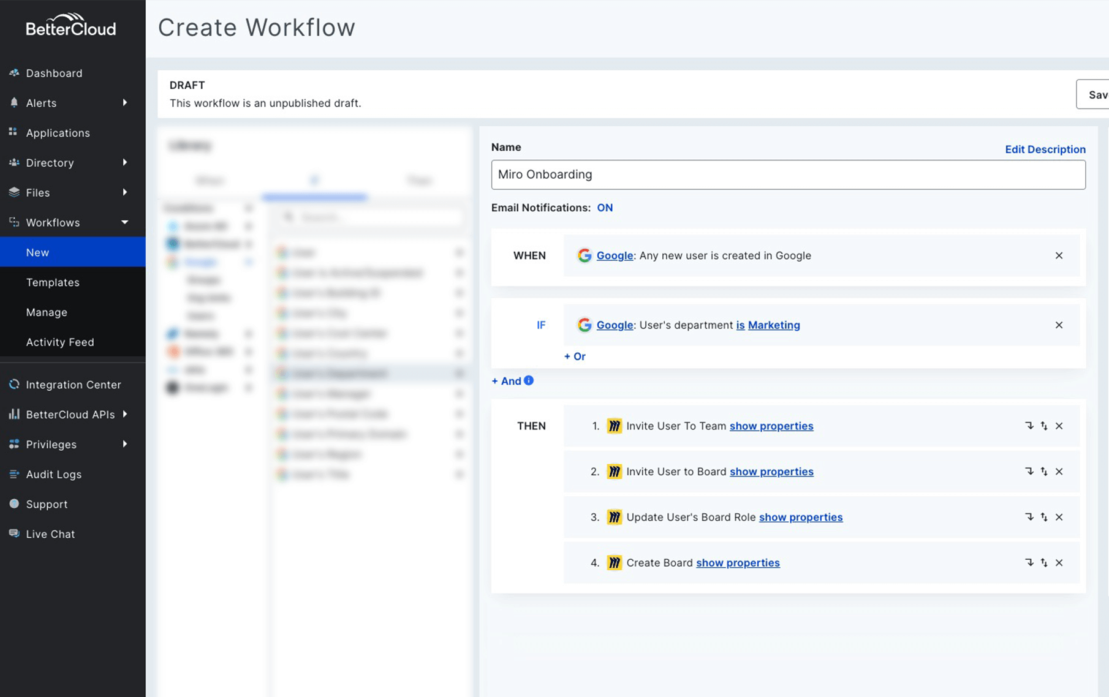This screenshot has width=1109, height=697.
Task: Click the Privileges icon
Action: pyautogui.click(x=14, y=443)
